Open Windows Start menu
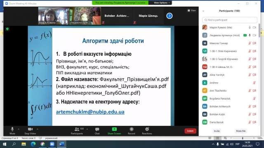Image resolution: width=264 pixels, height=148 pixels. (5, 144)
